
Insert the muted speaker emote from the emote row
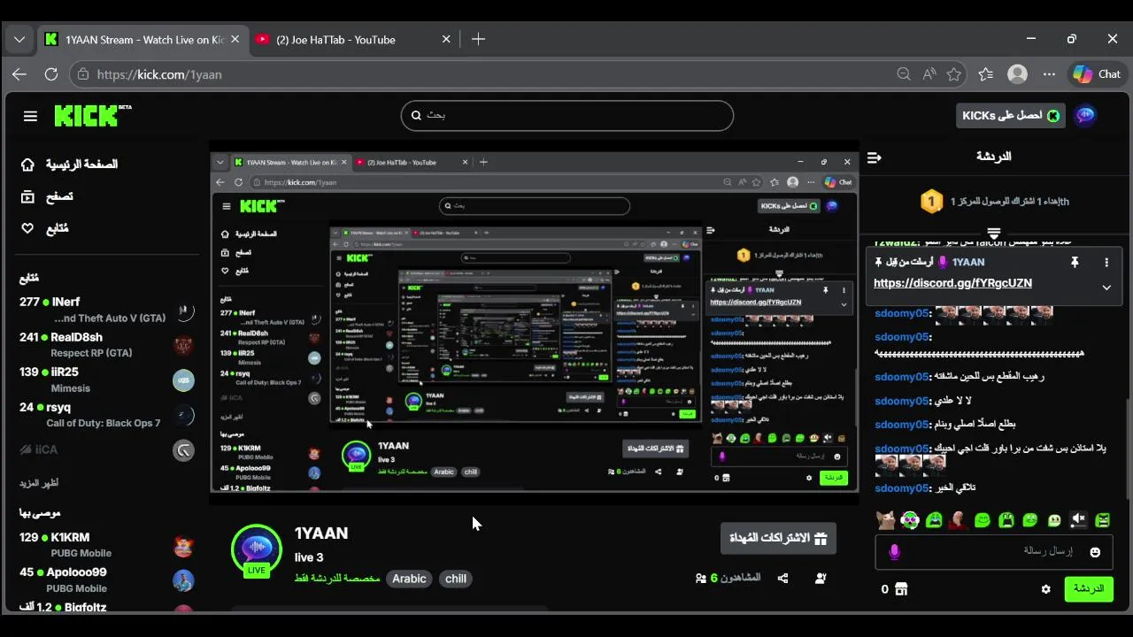[1078, 520]
